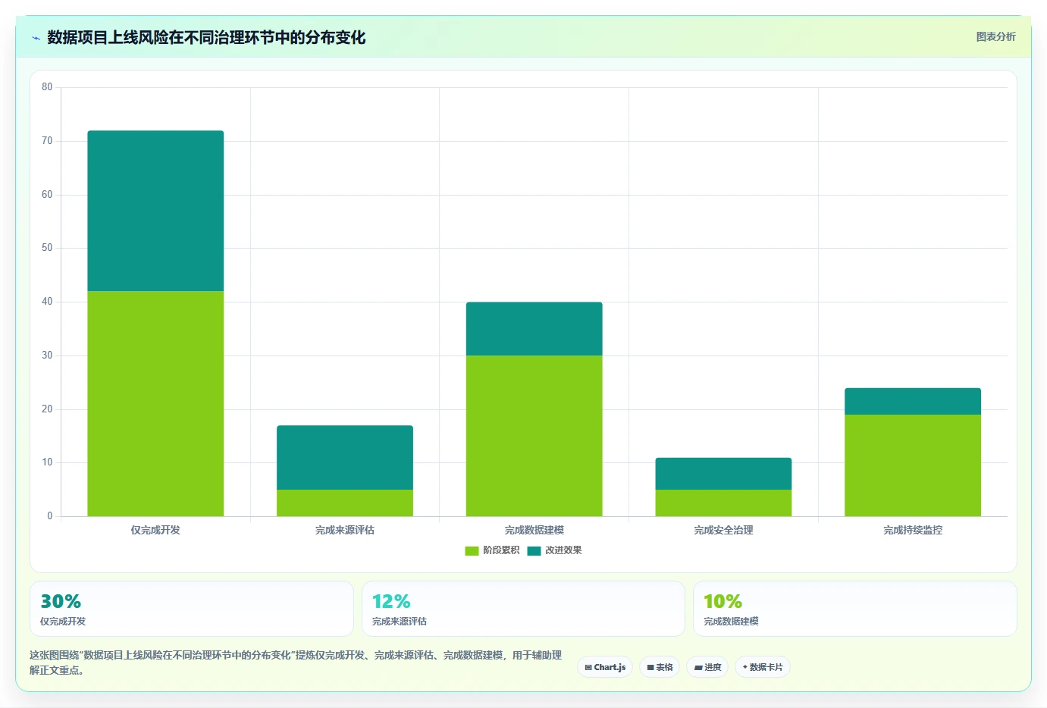1047x708 pixels.
Task: Click the y-axis value 80
Action: tap(47, 87)
